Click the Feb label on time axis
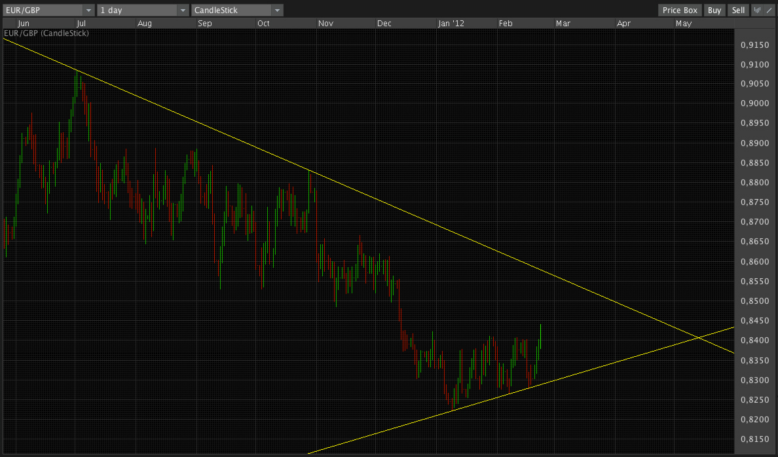Viewport: 778px width, 457px height. (506, 24)
